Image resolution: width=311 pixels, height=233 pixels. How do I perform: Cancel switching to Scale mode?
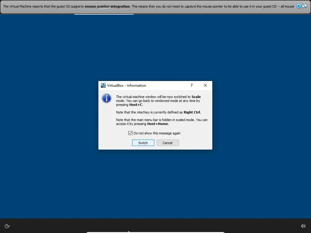coord(168,143)
